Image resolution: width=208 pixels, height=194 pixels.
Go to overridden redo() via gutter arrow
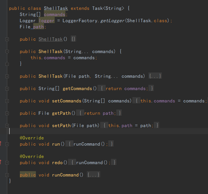(1, 162)
